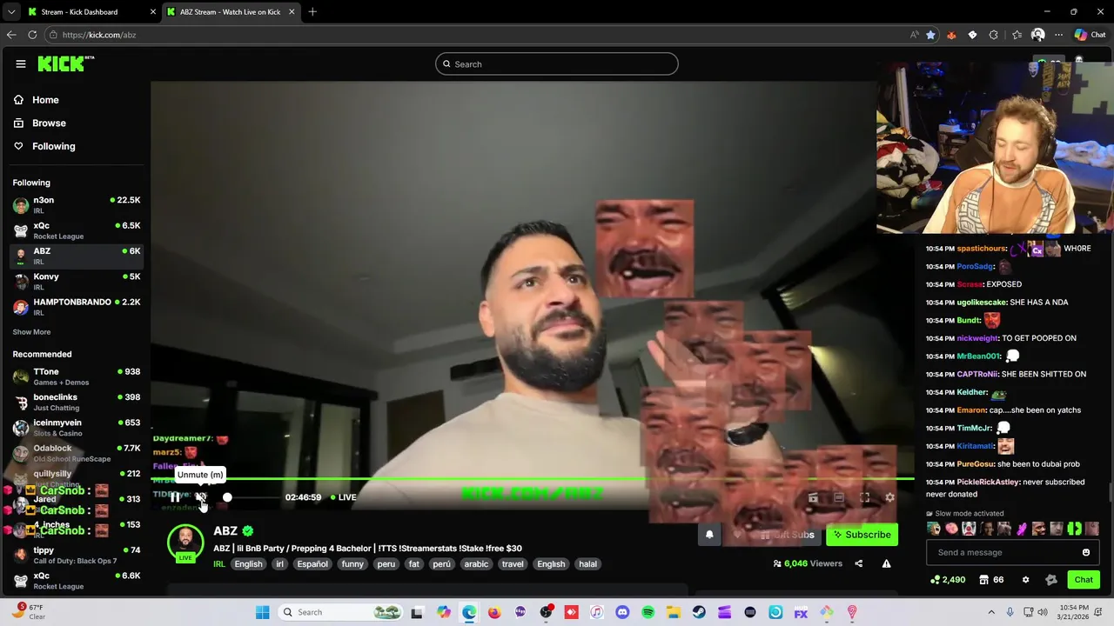Open channel points balance 2,490
This screenshot has height=626, width=1114.
(948, 580)
